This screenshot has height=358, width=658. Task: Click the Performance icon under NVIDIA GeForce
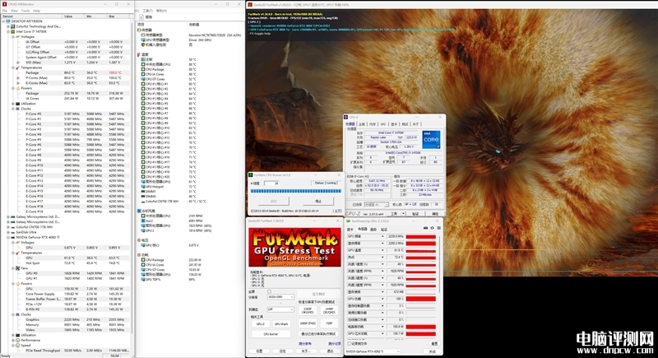(x=18, y=340)
